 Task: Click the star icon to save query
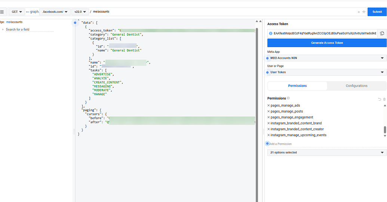pyautogui.click(x=364, y=12)
